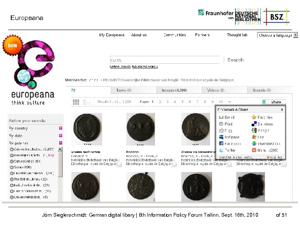Collapse the By provider filter
300x225 pixels.
click(x=60, y=143)
